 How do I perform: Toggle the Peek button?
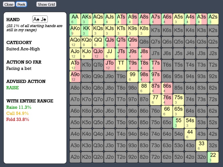[x=21, y=4]
